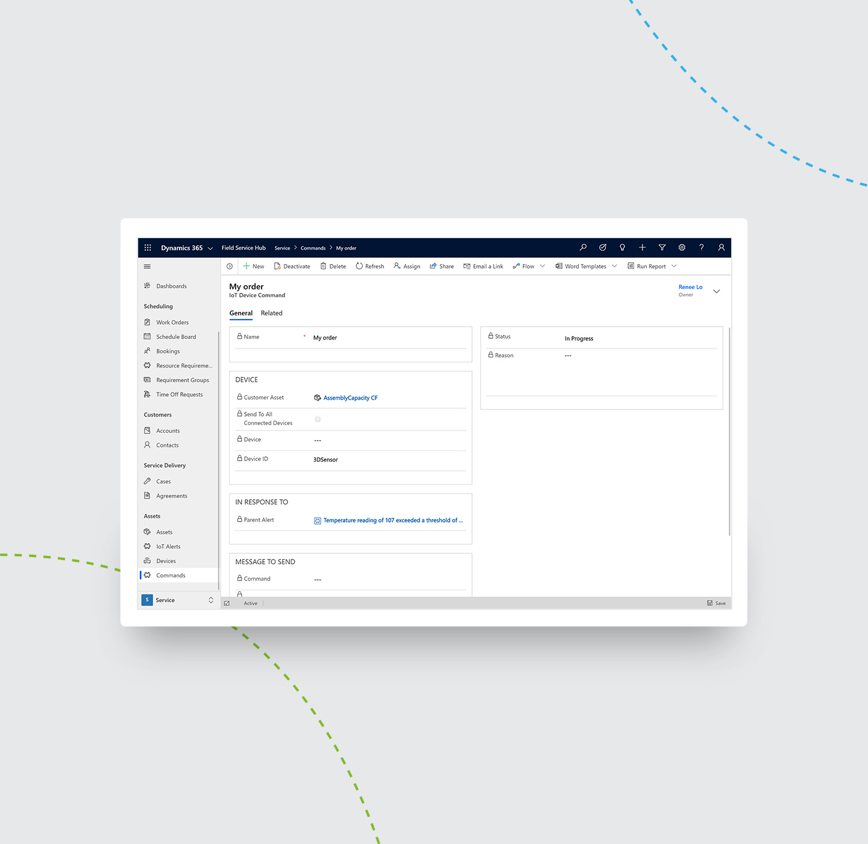Open the Schedule Board from sidebar
Screen dimensions: 868x844
point(175,336)
